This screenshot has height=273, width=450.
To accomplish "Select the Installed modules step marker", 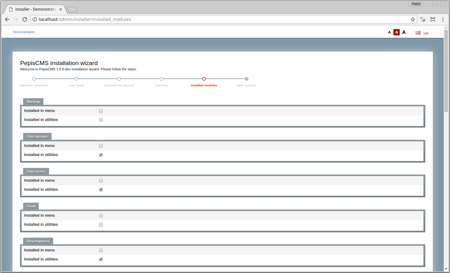I will [x=204, y=79].
